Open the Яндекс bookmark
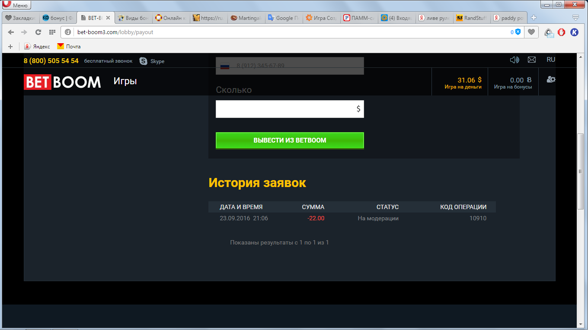This screenshot has height=330, width=588. tap(37, 47)
